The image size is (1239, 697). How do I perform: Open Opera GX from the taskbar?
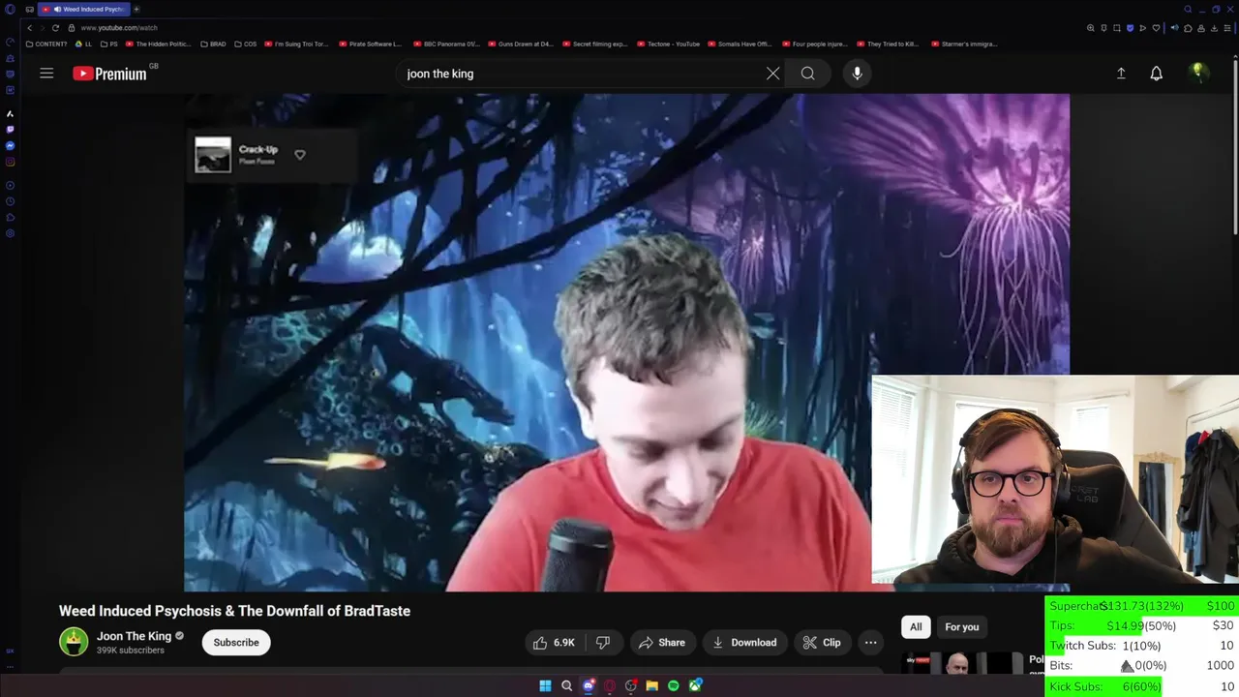609,686
